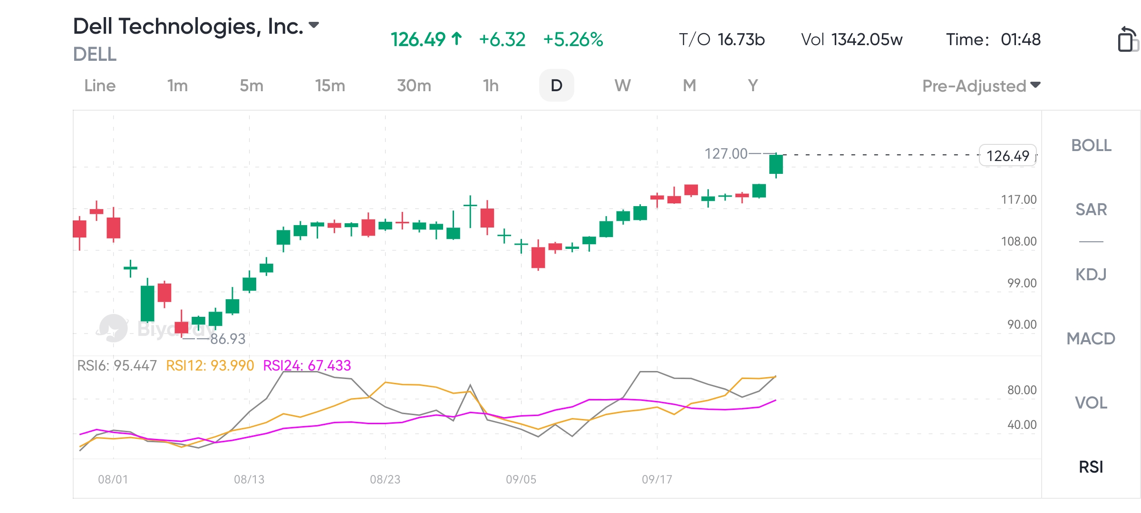
Task: Show the KDJ indicator
Action: click(x=1091, y=274)
